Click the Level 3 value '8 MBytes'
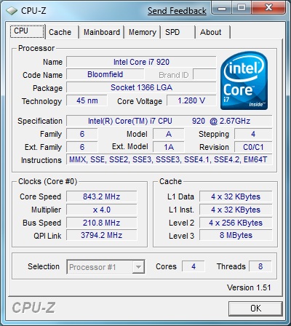The height and width of the screenshot is (326, 291). (x=236, y=235)
